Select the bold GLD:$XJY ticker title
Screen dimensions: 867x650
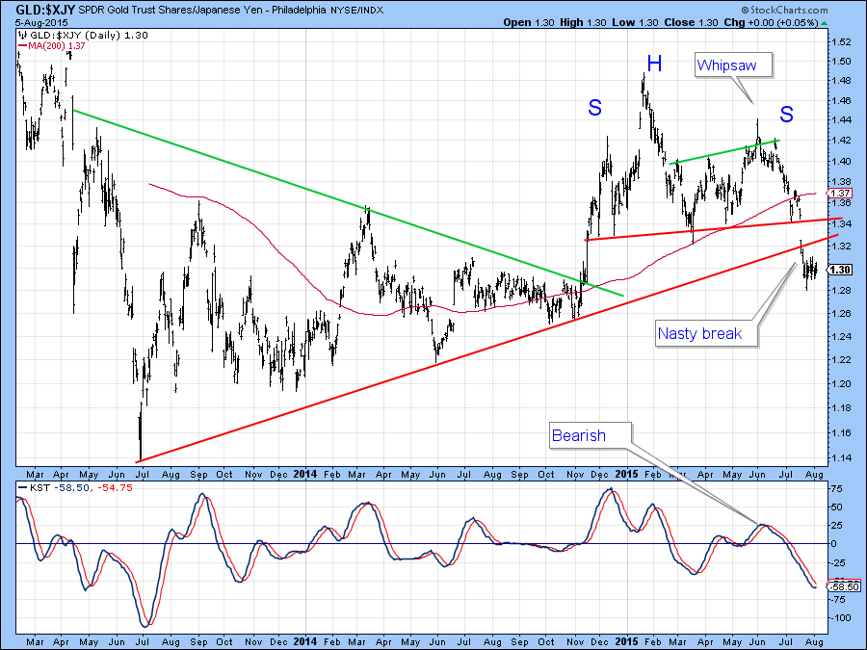point(45,10)
